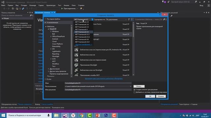Viewport: 211px width, 118px height.
Task: Click the framework dropdown arrow button
Action: (x=92, y=20)
